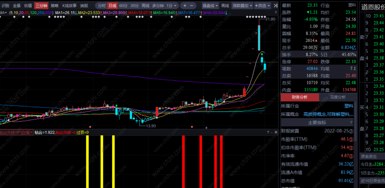Switch chart period to 日线
The image size is (385, 188).
(x=112, y=5)
